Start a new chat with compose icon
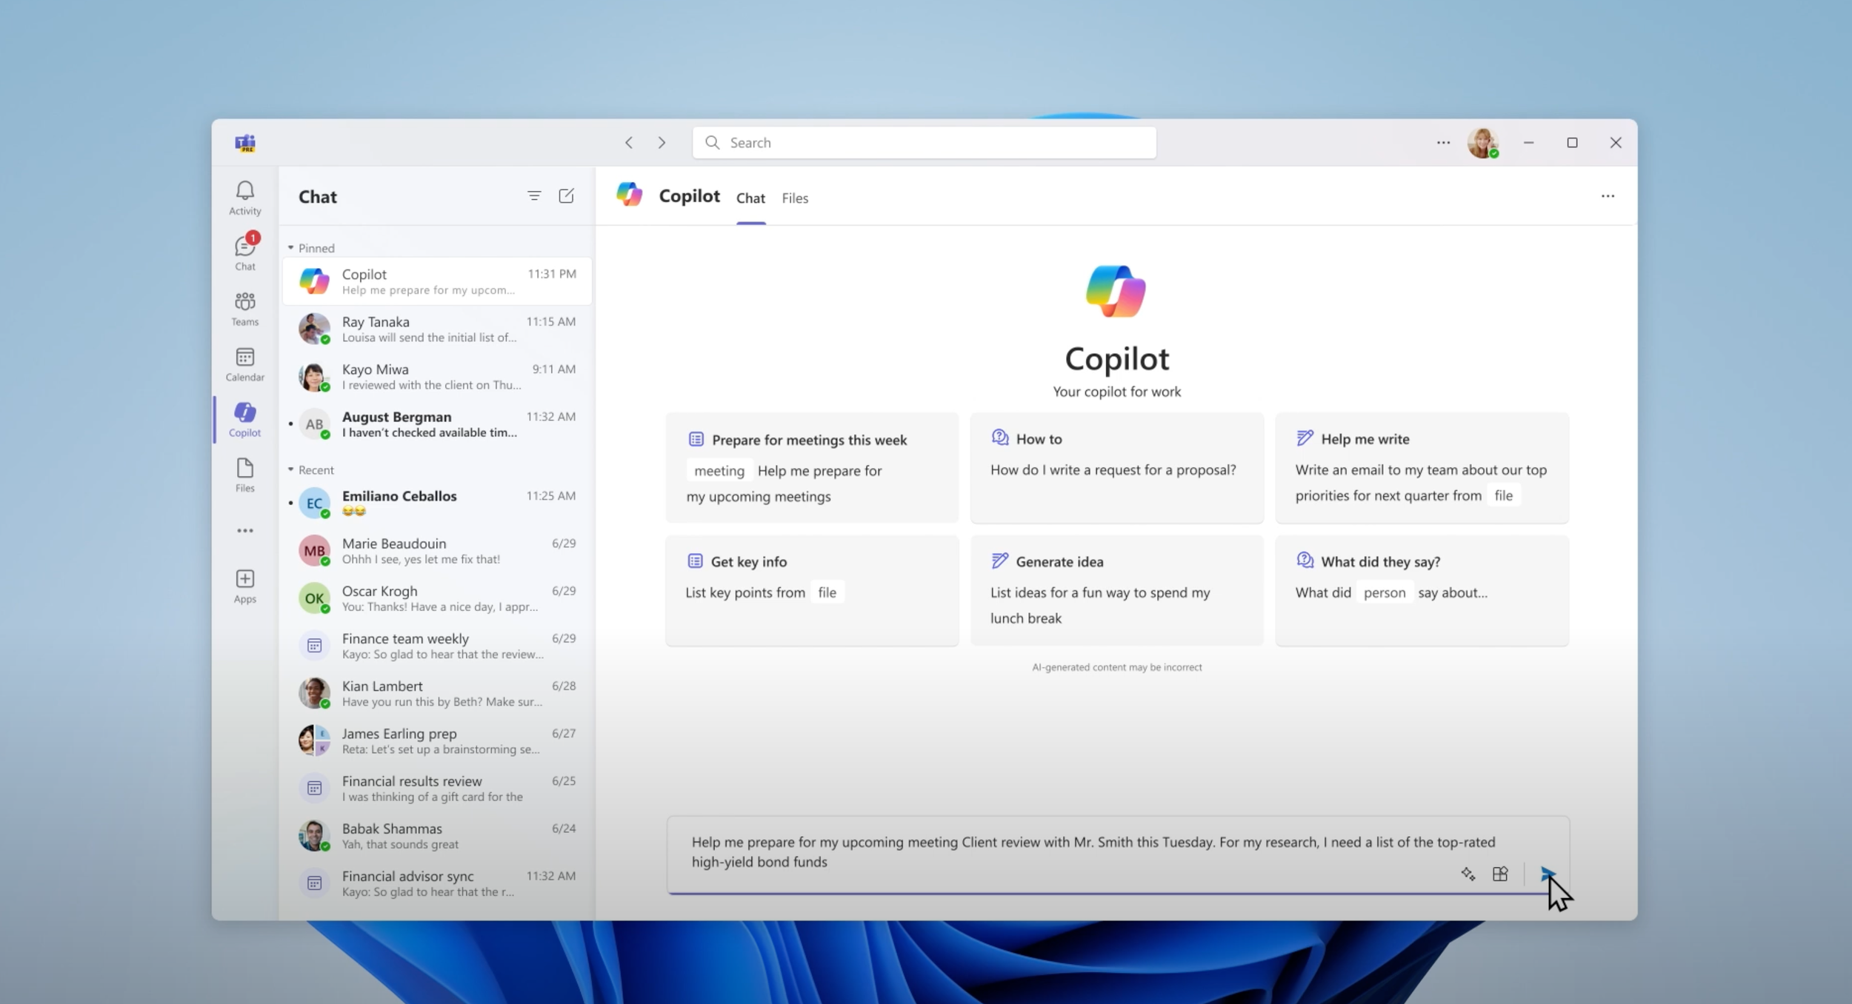1852x1004 pixels. 566,196
